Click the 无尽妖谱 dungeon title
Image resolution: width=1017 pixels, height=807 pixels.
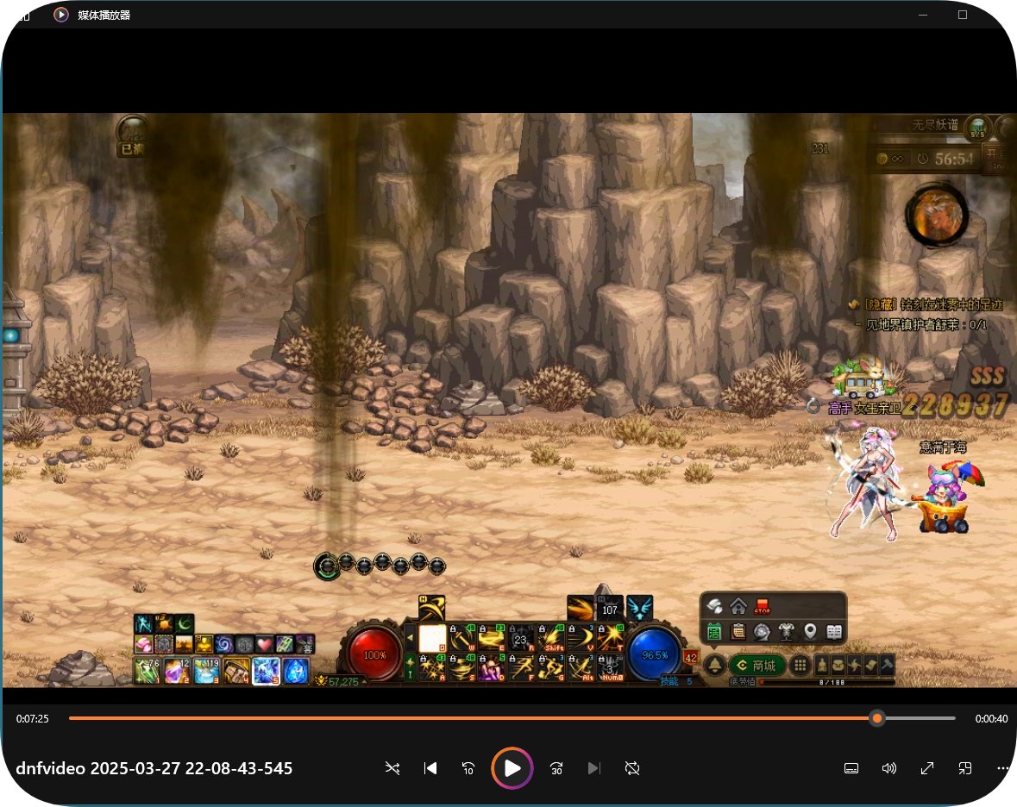coord(935,124)
